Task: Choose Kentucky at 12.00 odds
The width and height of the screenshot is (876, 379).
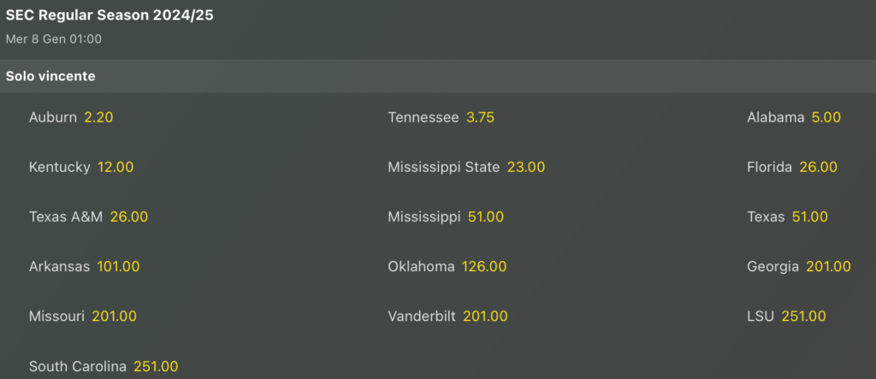Action: [115, 167]
